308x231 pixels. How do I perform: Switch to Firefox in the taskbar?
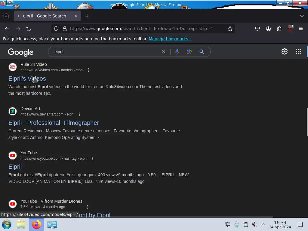click(x=36, y=224)
